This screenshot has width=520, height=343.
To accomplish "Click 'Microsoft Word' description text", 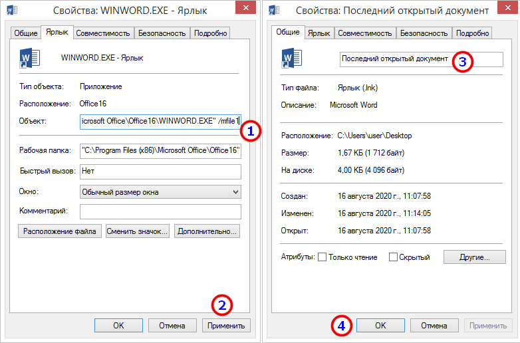I will 354,105.
